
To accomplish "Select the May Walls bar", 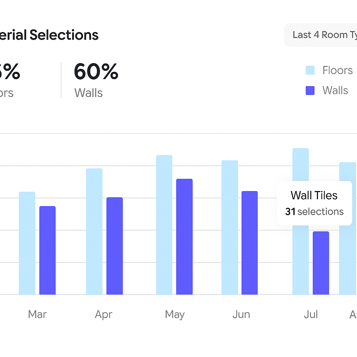I will [184, 237].
